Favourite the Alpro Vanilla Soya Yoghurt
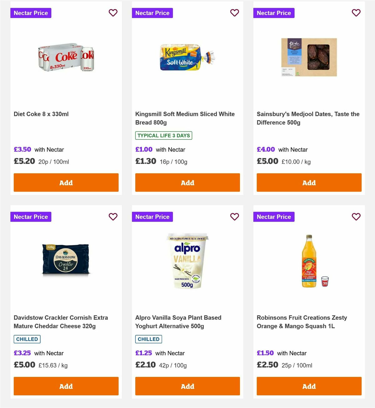Screen dimensions: 375x408 [x=234, y=217]
